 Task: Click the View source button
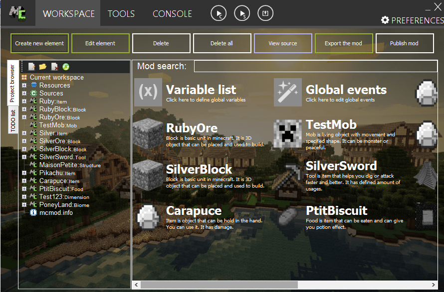point(283,43)
